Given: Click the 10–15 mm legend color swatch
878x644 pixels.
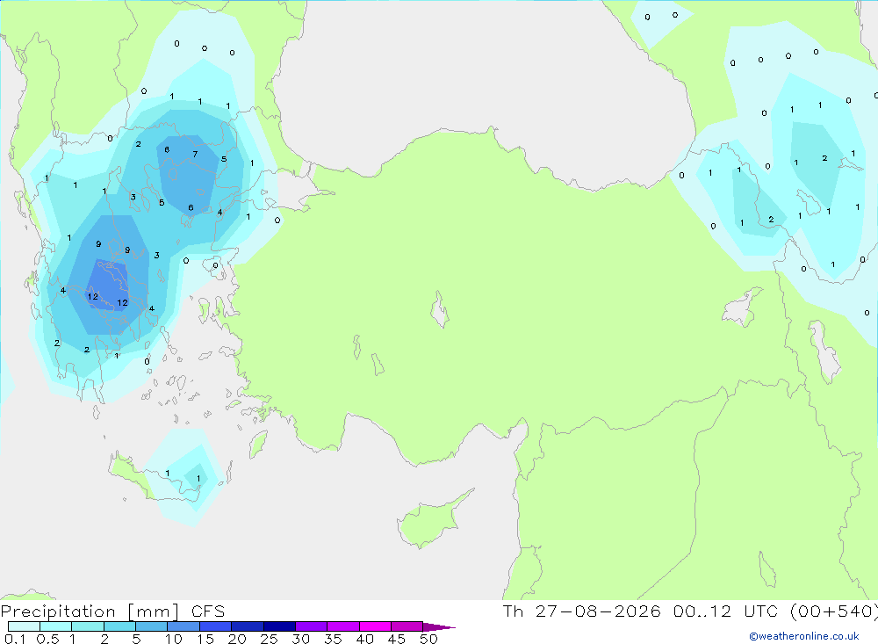Looking at the screenshot, I should coord(184,626).
